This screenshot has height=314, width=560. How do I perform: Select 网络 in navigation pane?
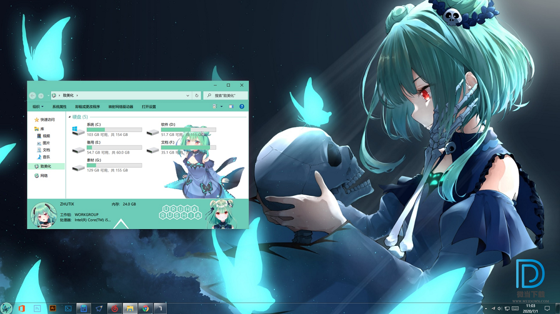click(41, 175)
